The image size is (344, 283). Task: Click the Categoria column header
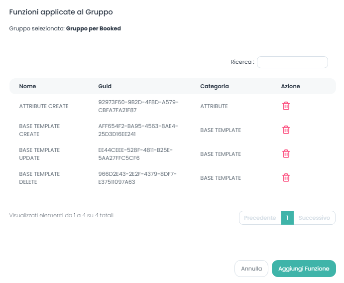(215, 86)
